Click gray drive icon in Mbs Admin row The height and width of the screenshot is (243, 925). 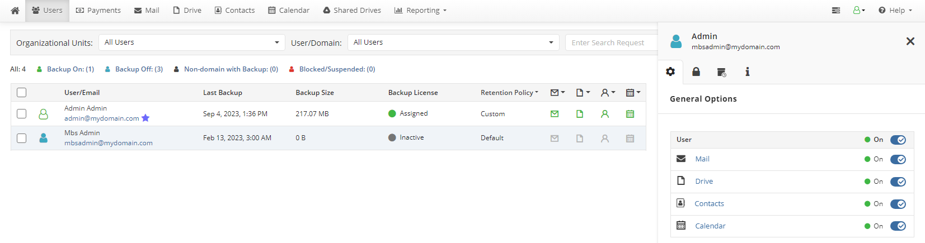[x=580, y=139]
